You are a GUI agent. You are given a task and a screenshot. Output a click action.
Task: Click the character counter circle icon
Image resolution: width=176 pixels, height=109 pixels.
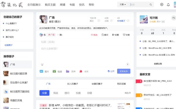coord(127,64)
